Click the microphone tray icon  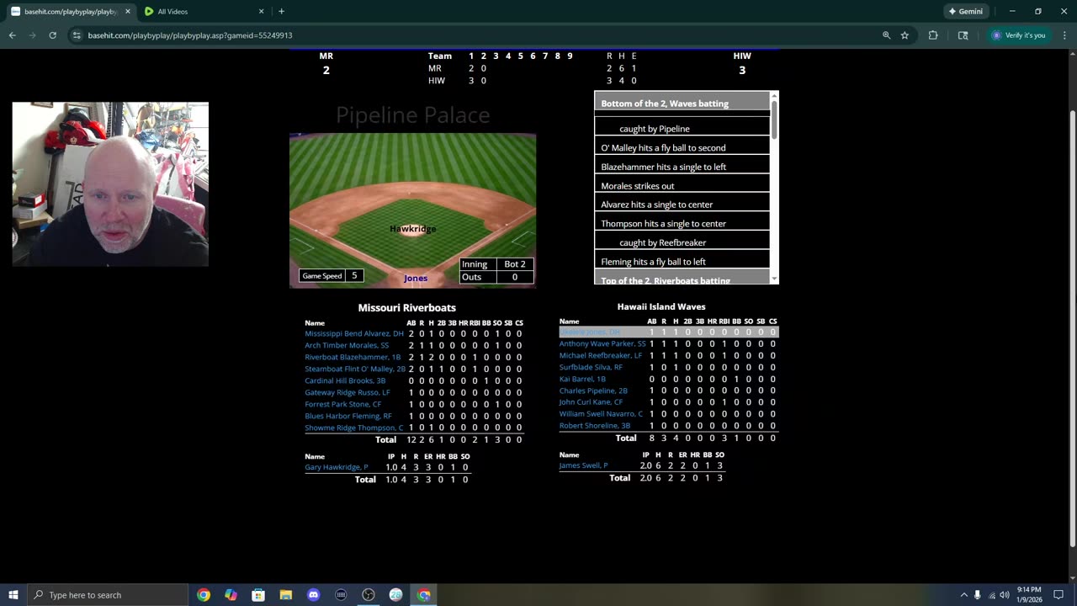(978, 595)
